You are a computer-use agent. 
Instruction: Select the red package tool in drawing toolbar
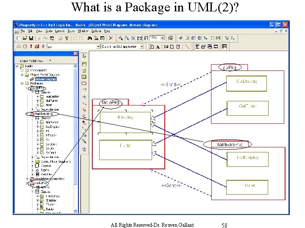click(84, 83)
